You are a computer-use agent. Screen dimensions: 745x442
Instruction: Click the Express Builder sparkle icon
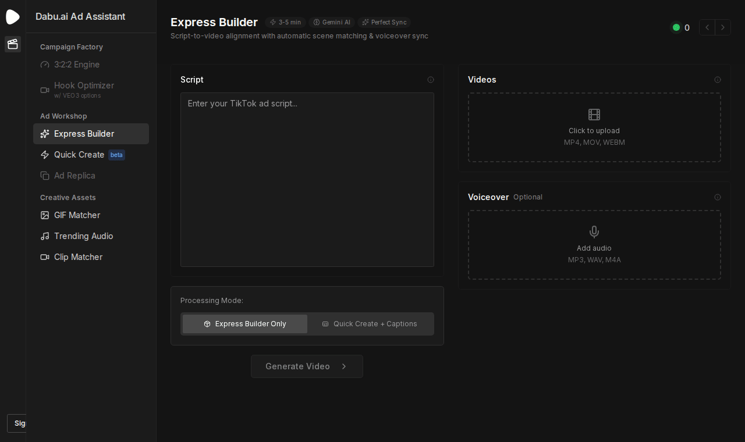click(x=45, y=134)
